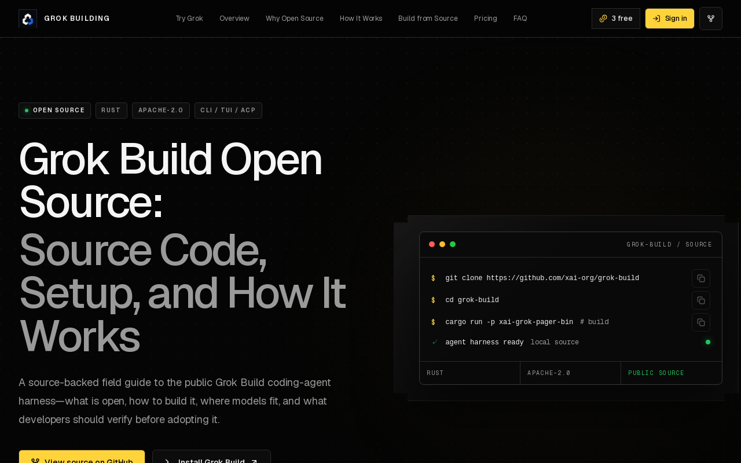This screenshot has height=463, width=741.
Task: Open the FAQ nav link
Action: 520,19
